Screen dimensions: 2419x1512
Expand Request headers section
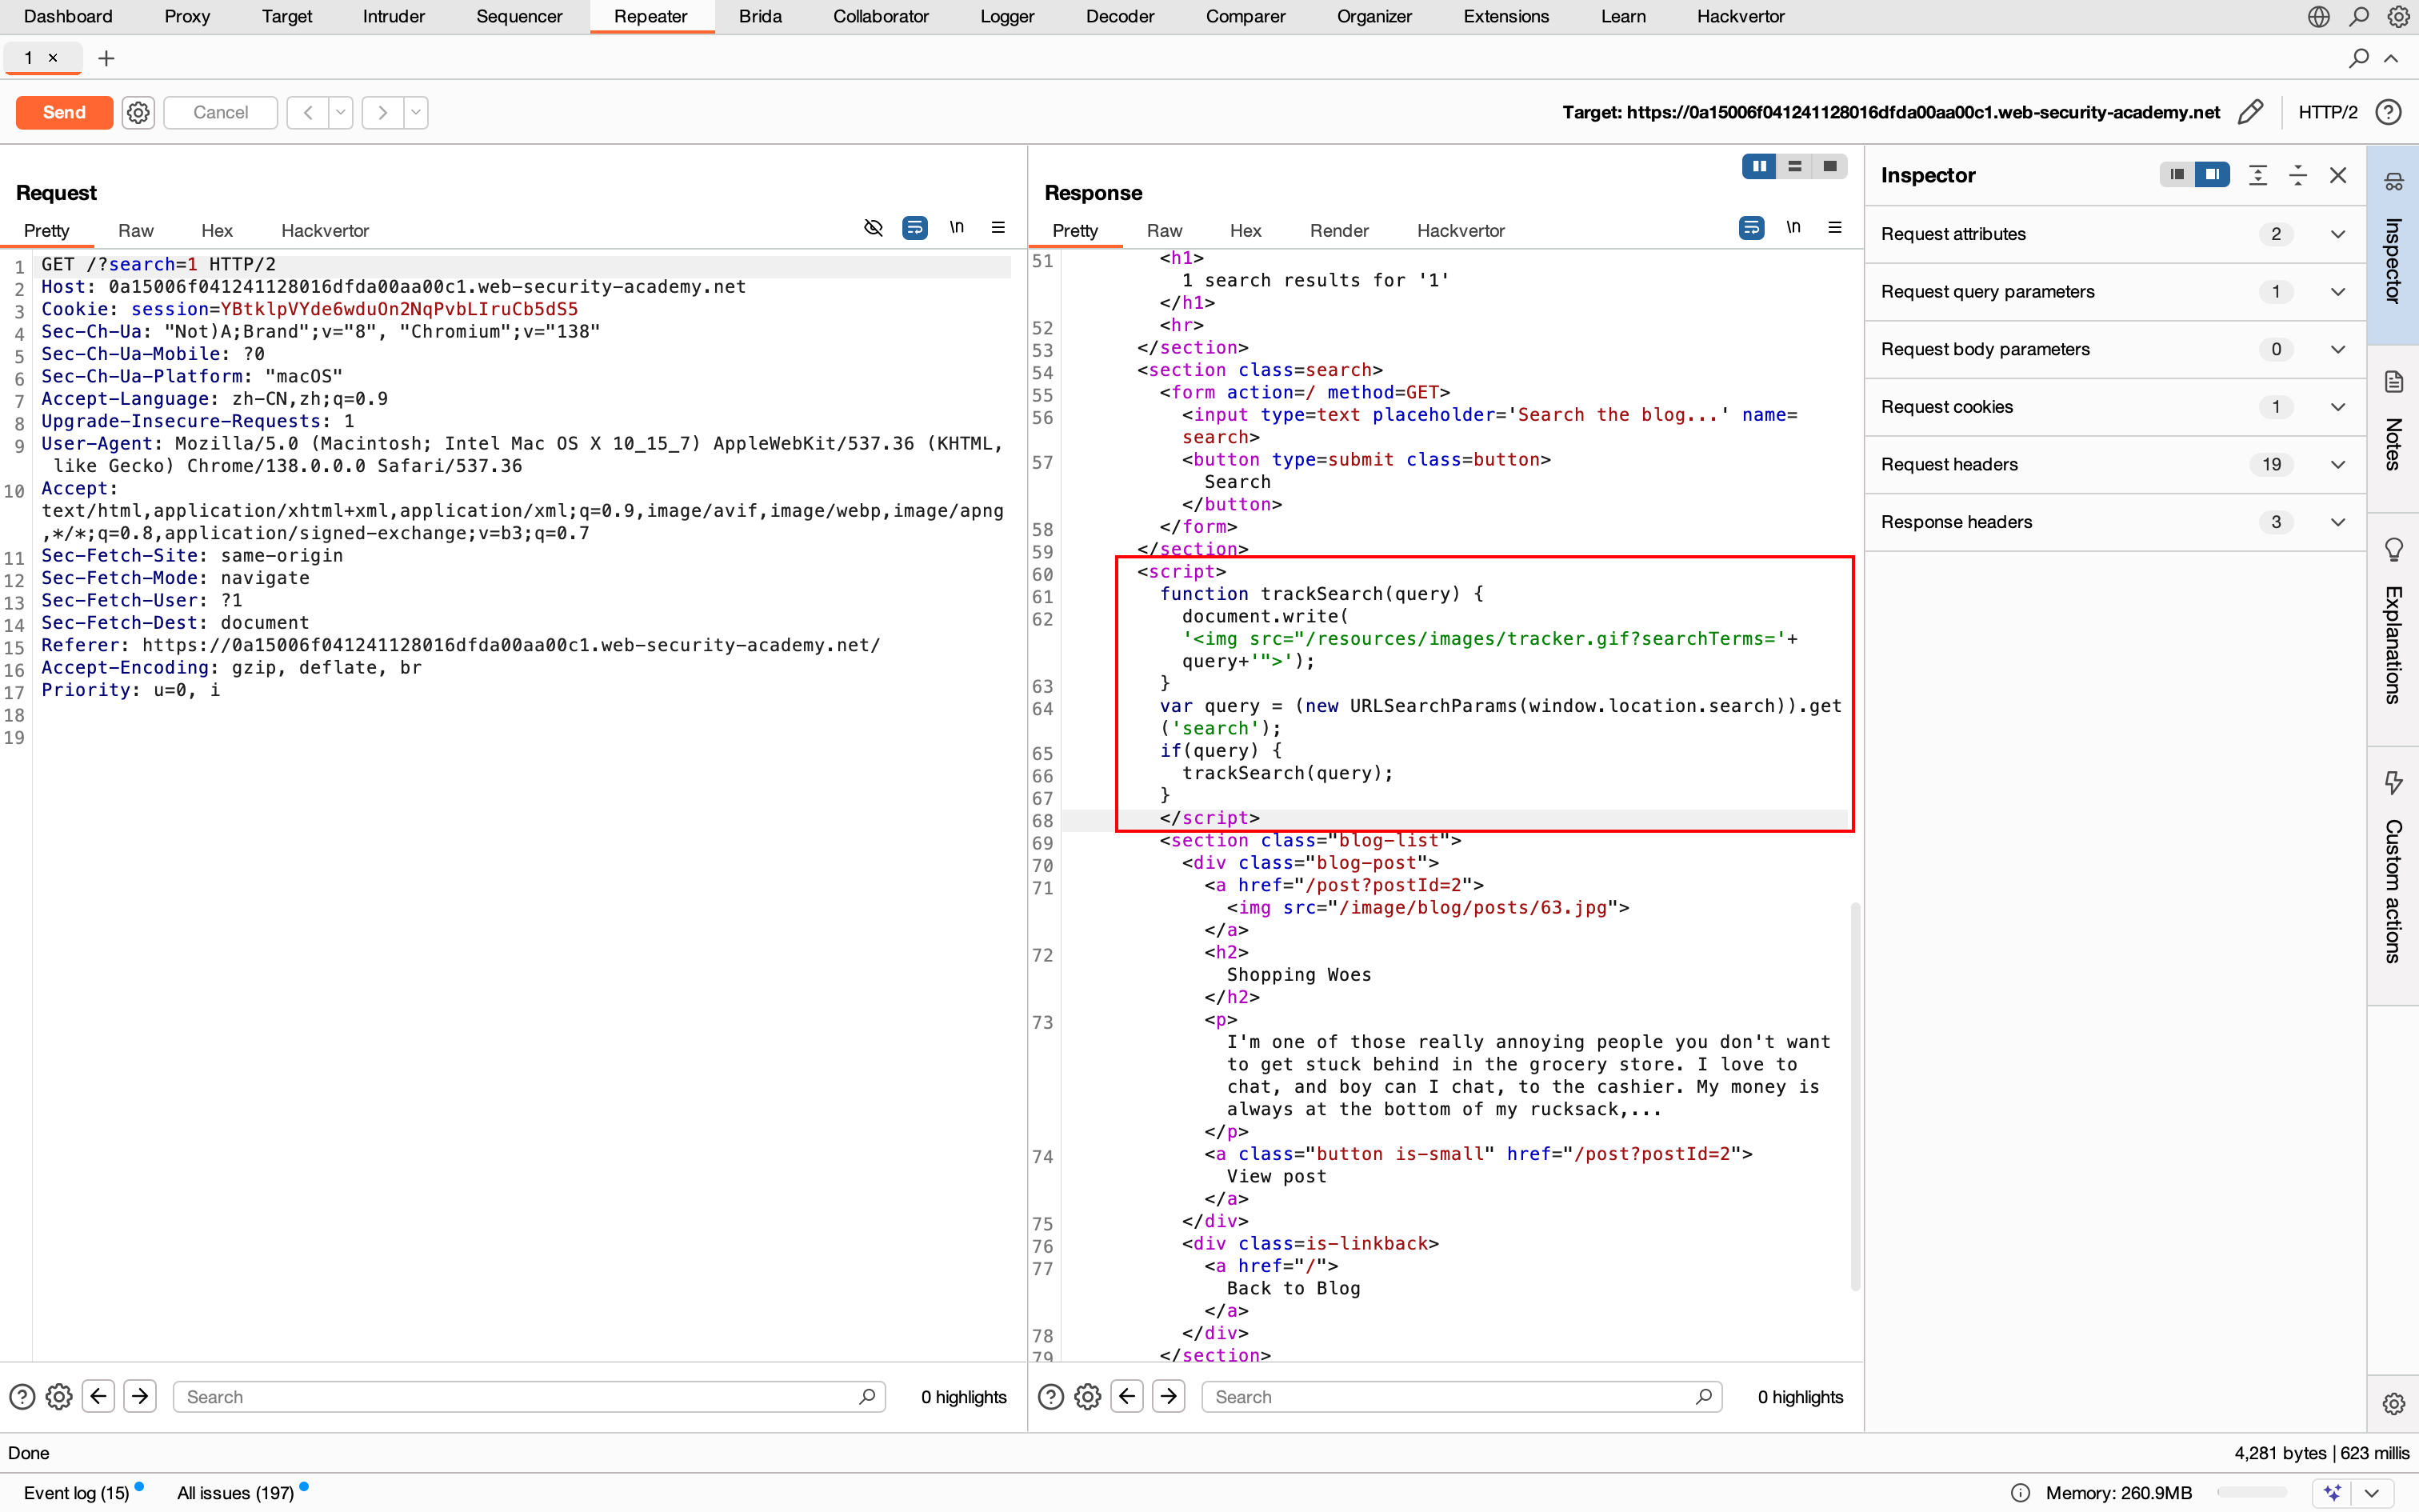[x=2115, y=464]
